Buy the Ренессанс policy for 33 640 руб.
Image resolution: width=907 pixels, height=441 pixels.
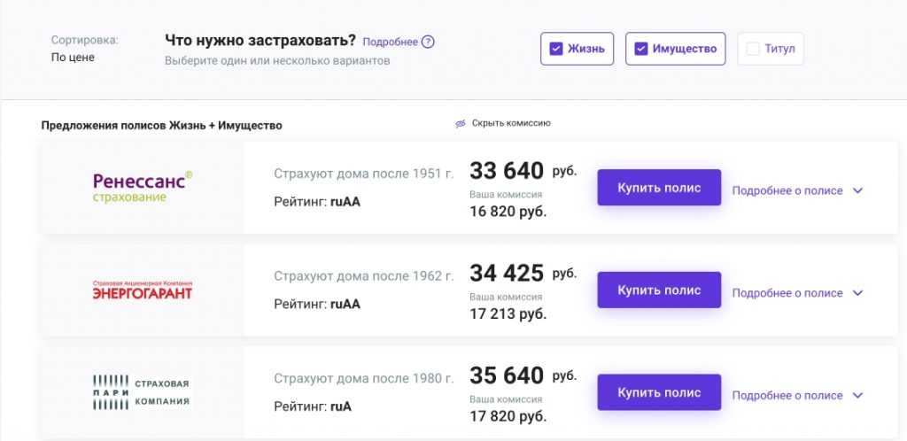659,188
